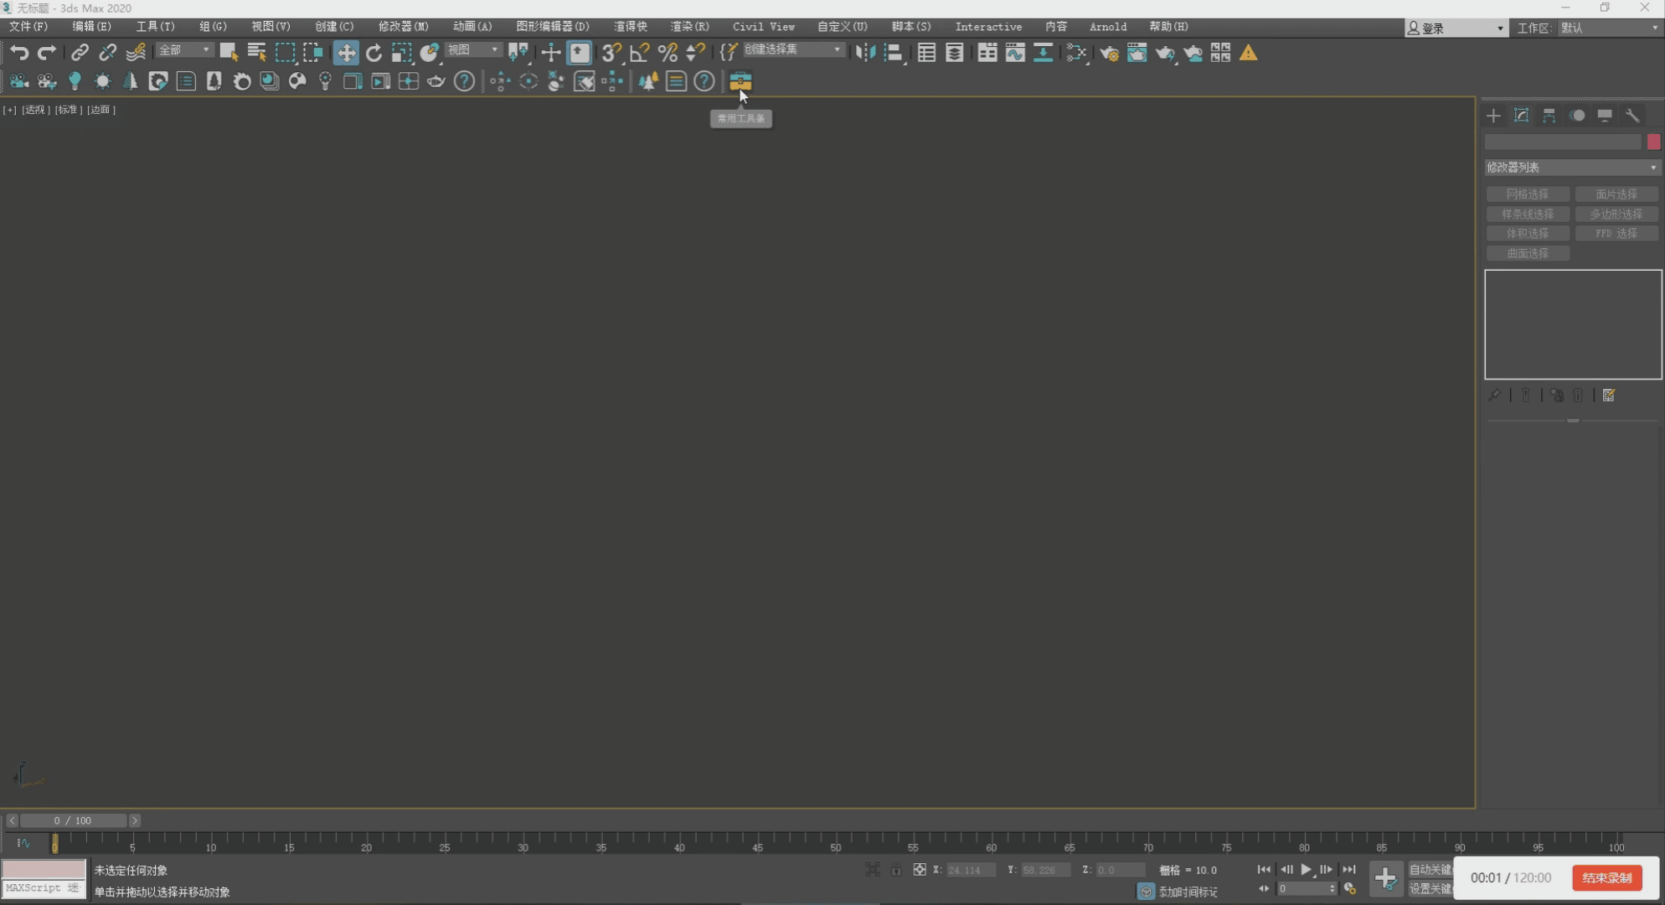Click the red 结束录制 button
The height and width of the screenshot is (905, 1665).
(1607, 877)
